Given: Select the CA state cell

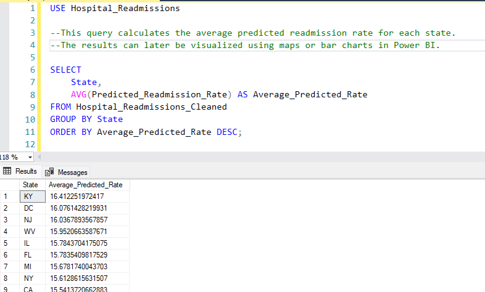Looking at the screenshot, I should click(x=33, y=289).
